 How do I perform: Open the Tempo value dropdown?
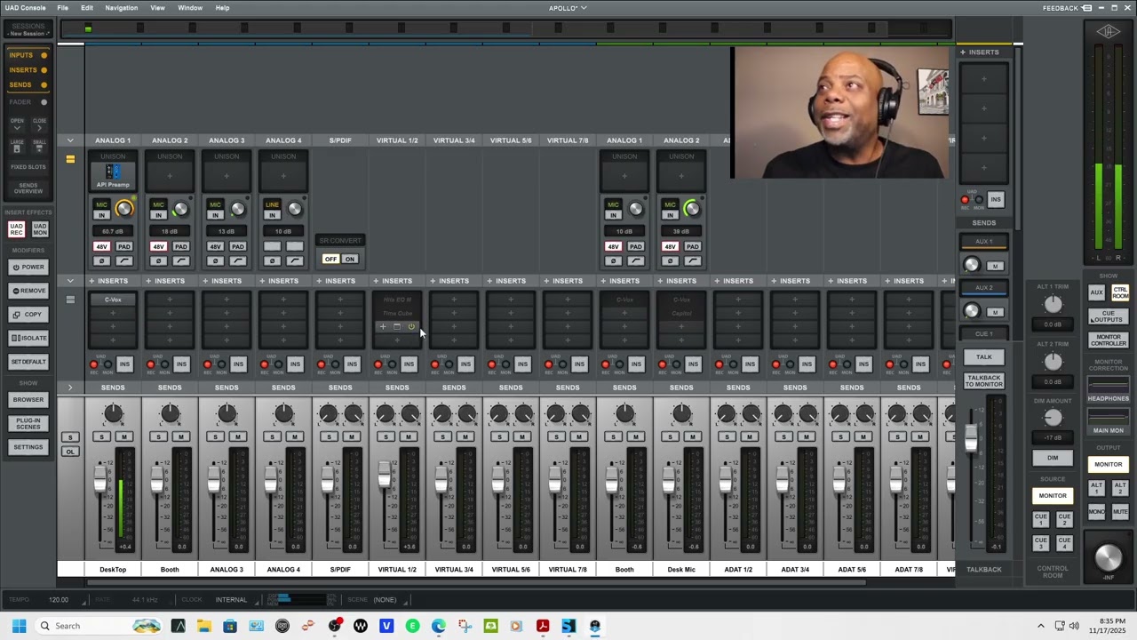point(59,599)
